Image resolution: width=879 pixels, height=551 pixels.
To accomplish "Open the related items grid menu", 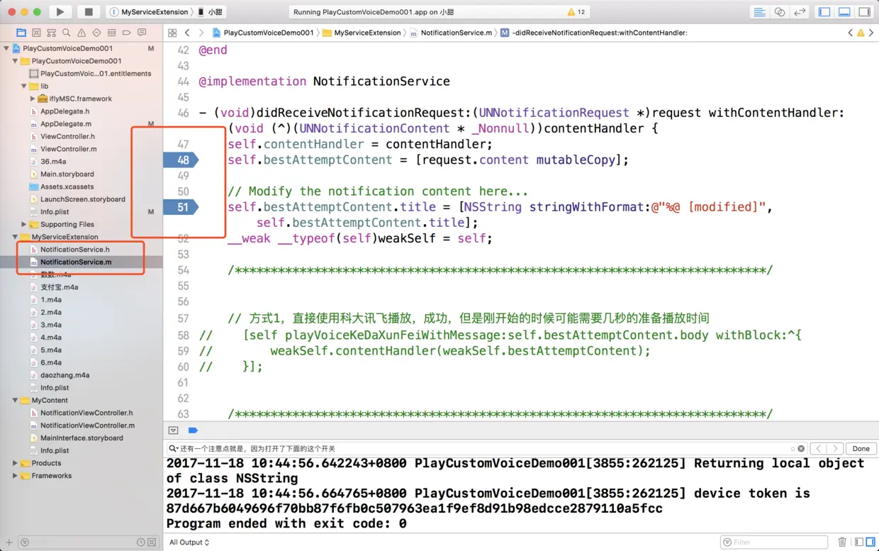I will [x=172, y=33].
